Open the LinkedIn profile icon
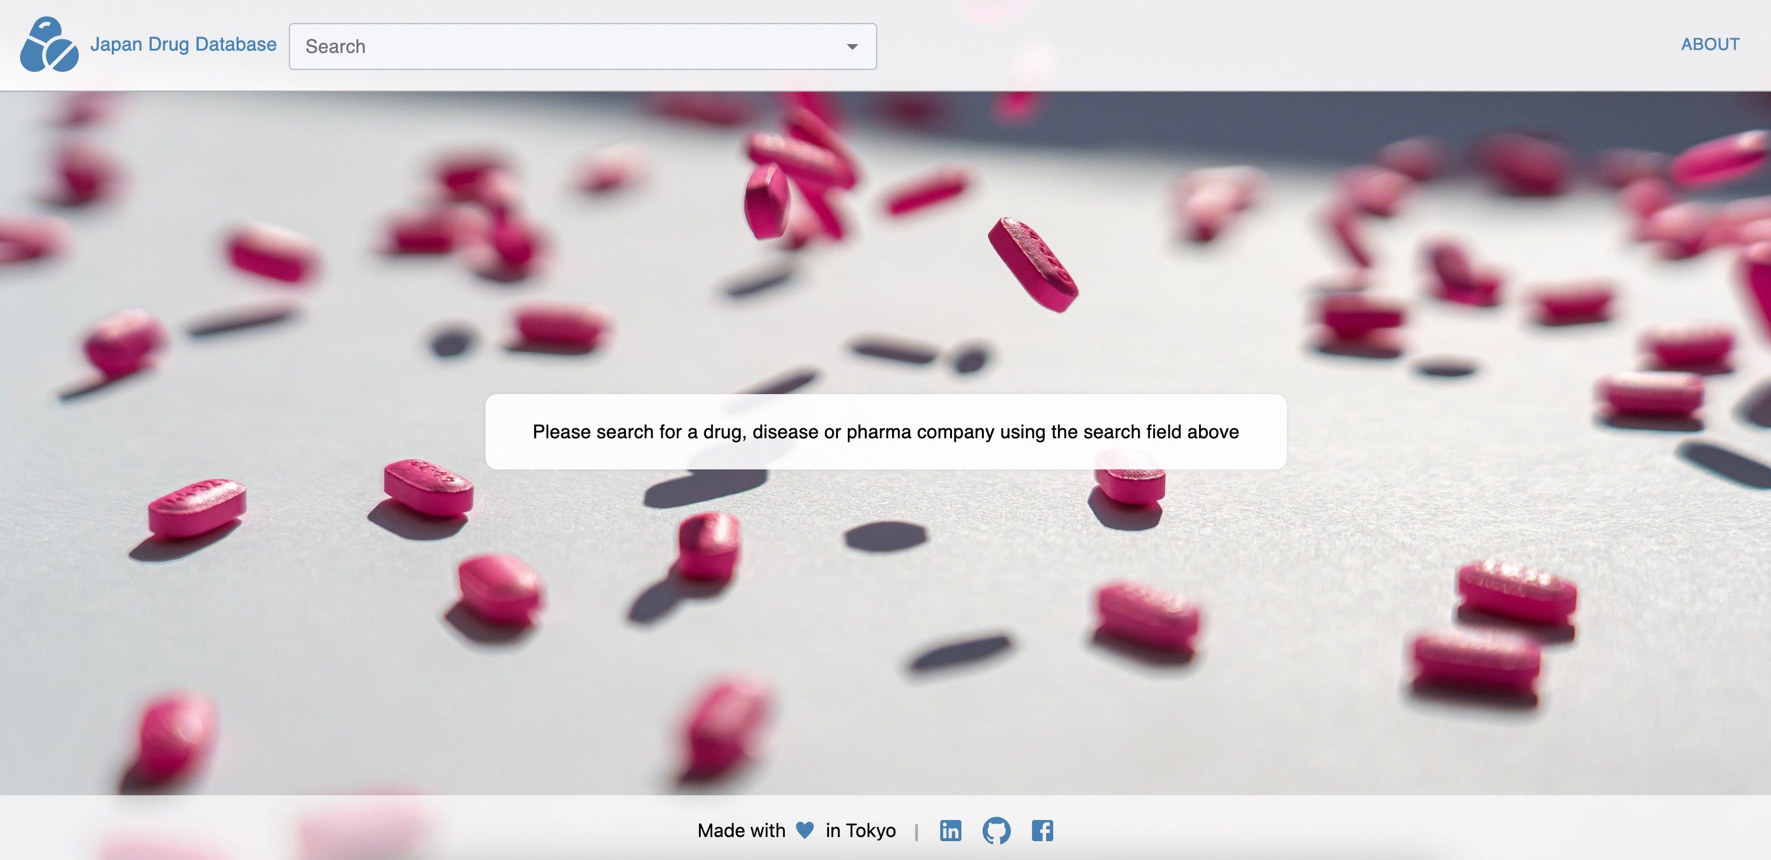 click(950, 831)
